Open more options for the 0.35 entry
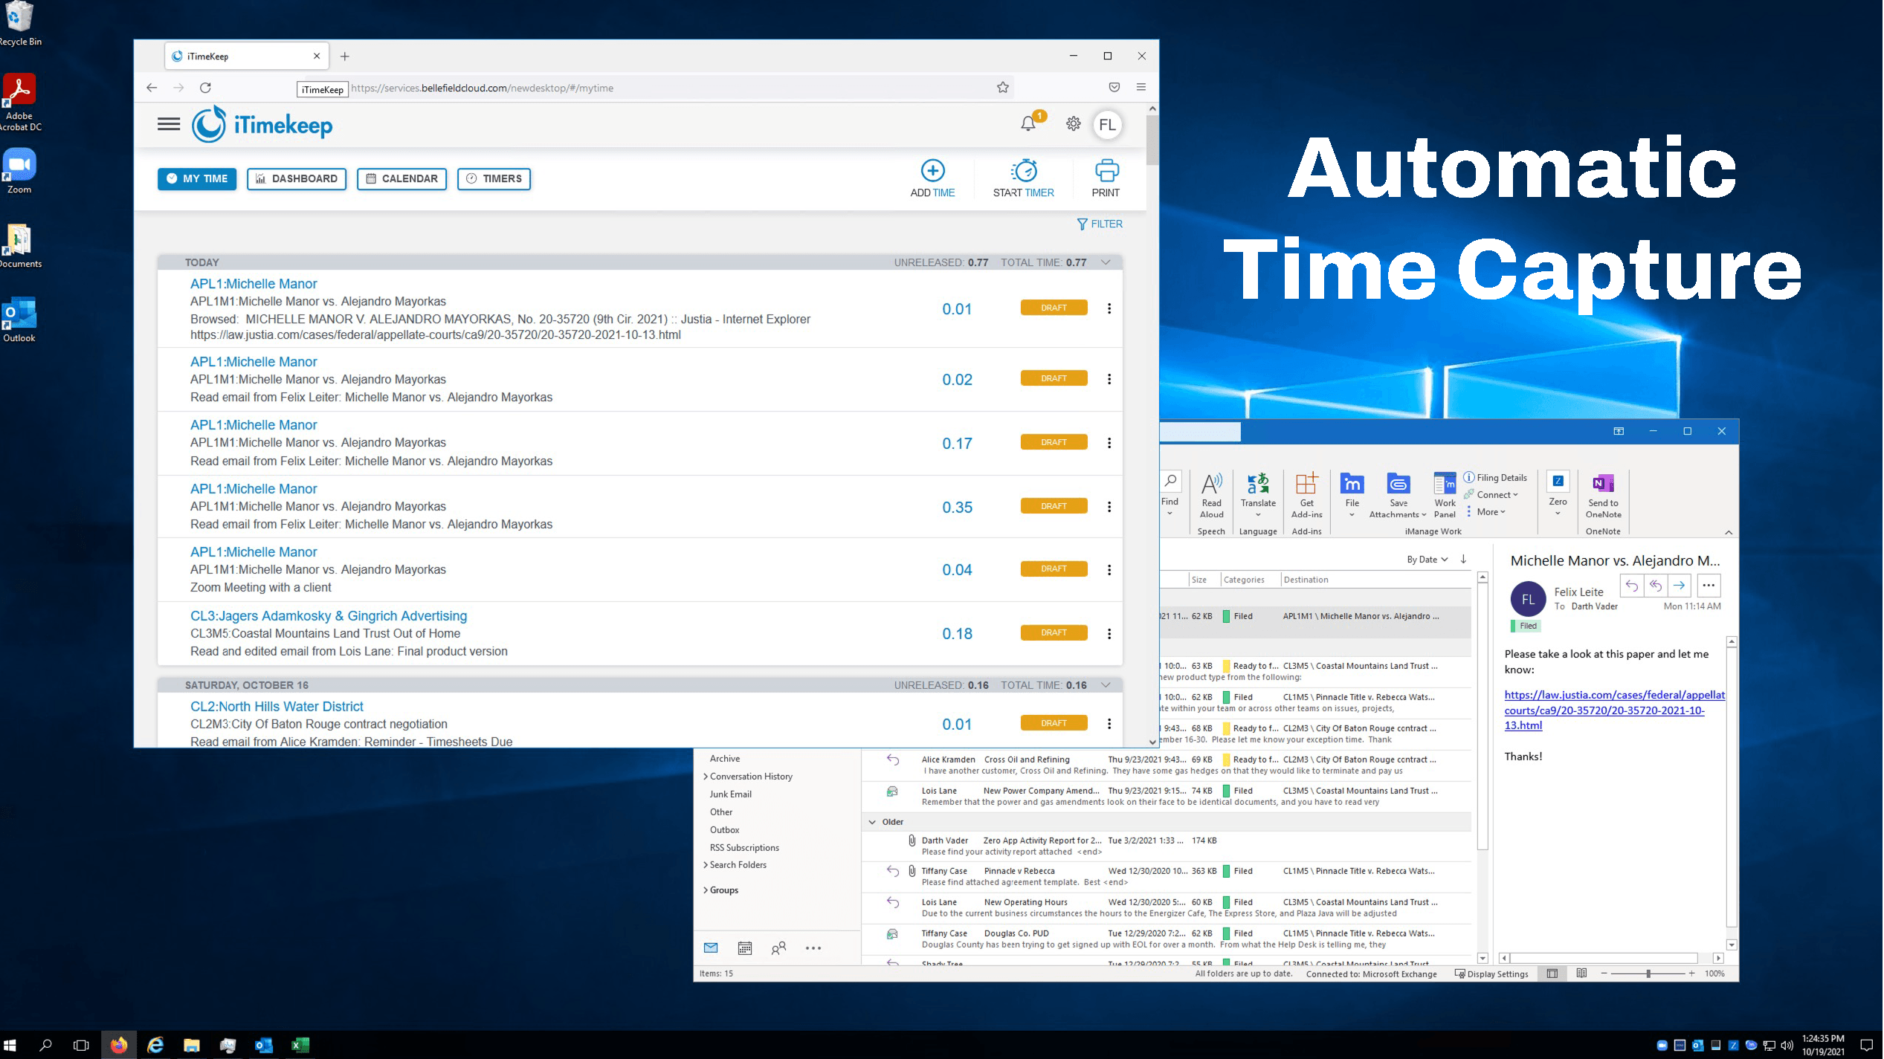Viewport: 1884px width, 1059px height. click(x=1109, y=507)
